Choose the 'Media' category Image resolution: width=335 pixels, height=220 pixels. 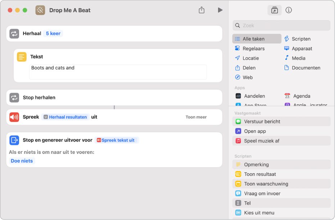click(x=298, y=58)
